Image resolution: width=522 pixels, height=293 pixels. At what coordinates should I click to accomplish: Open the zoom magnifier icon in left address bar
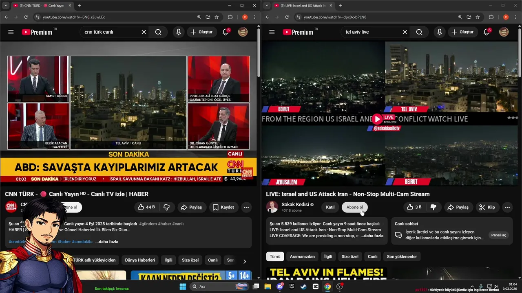(x=199, y=17)
